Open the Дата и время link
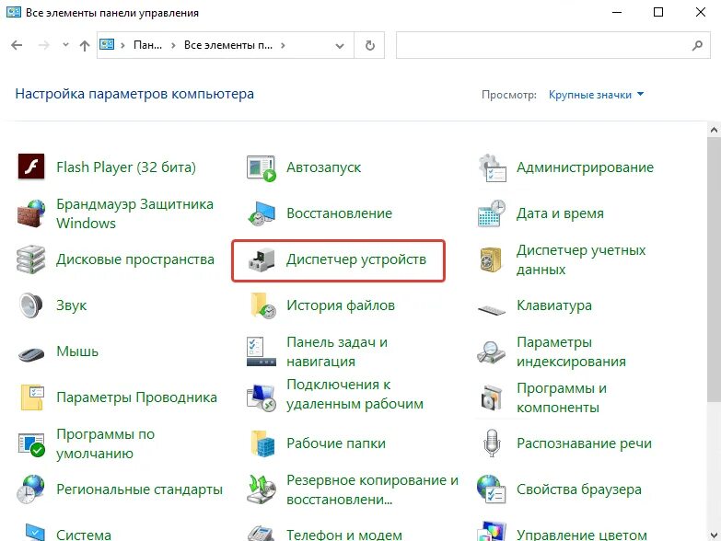 560,213
